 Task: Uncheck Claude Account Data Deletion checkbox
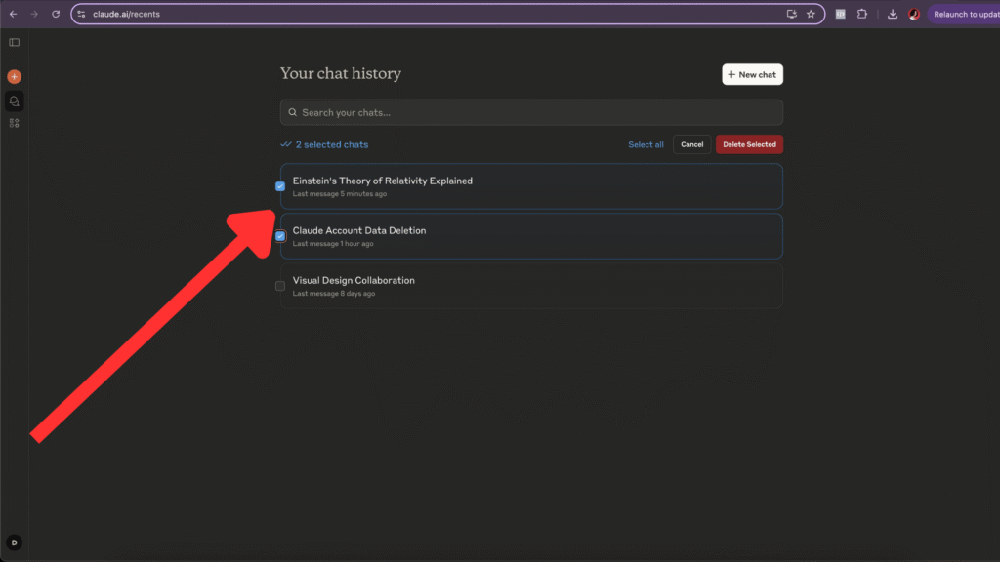point(280,236)
